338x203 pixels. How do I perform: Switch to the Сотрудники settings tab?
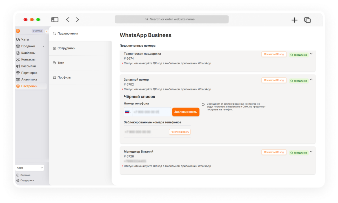pos(80,48)
